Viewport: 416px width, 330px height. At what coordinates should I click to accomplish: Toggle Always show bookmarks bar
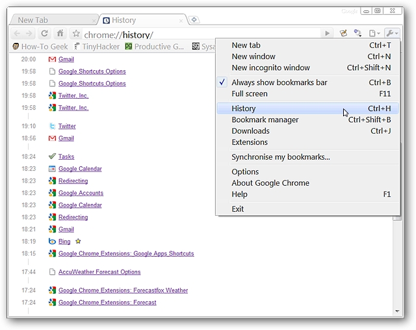[x=279, y=82]
